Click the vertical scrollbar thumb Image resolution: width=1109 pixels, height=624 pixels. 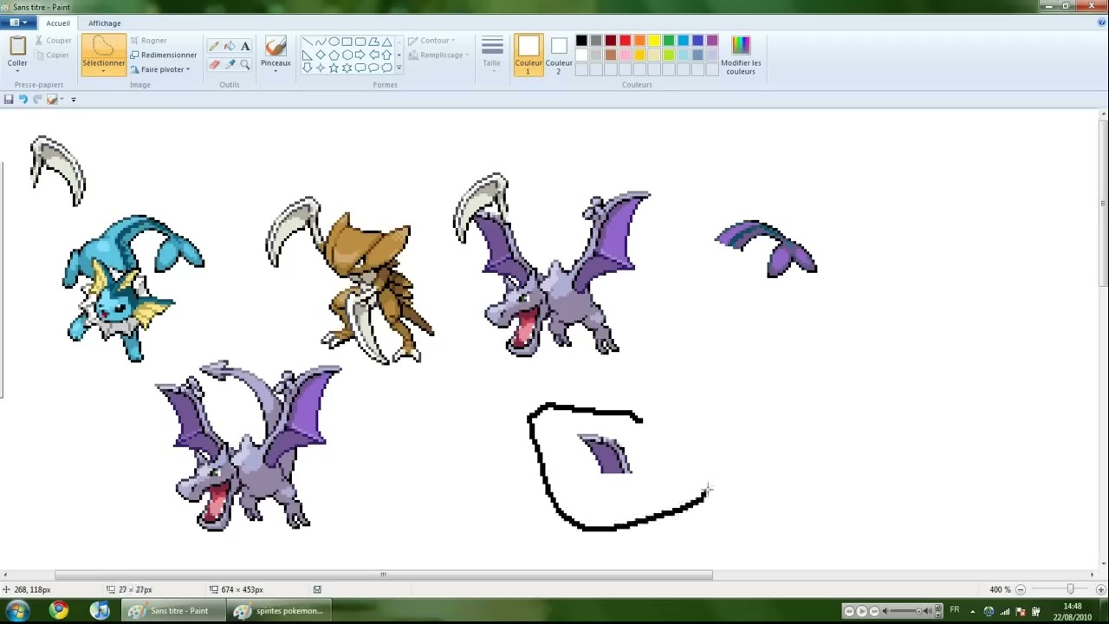(1103, 204)
